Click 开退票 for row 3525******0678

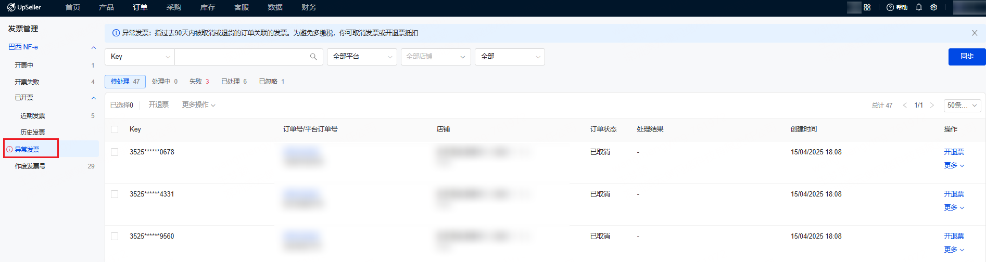[954, 152]
